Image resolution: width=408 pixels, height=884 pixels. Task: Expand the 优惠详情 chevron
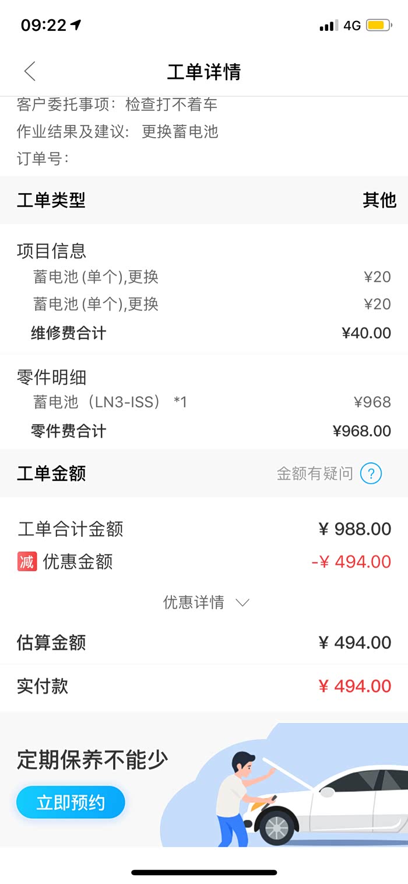(242, 602)
